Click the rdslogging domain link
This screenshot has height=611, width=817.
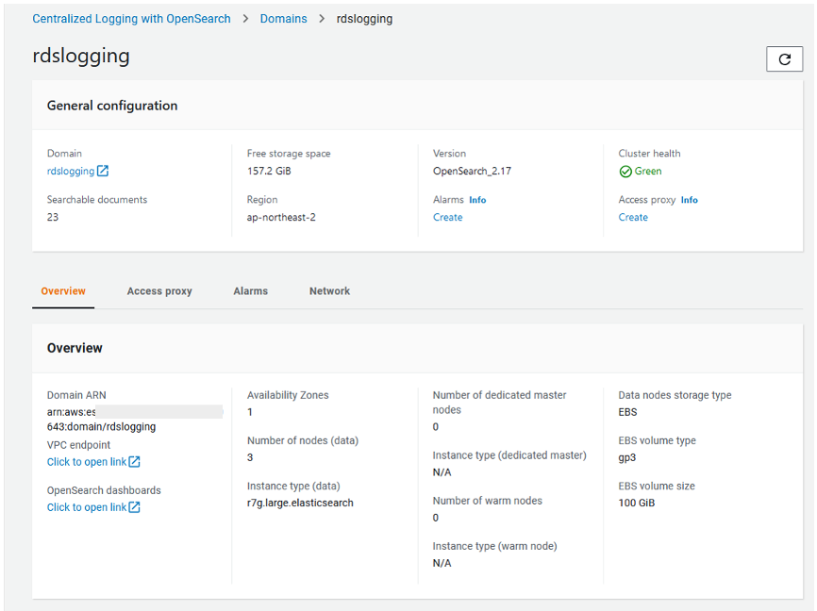point(71,172)
